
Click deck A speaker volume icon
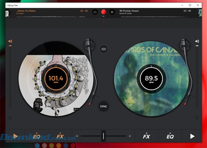10,41
